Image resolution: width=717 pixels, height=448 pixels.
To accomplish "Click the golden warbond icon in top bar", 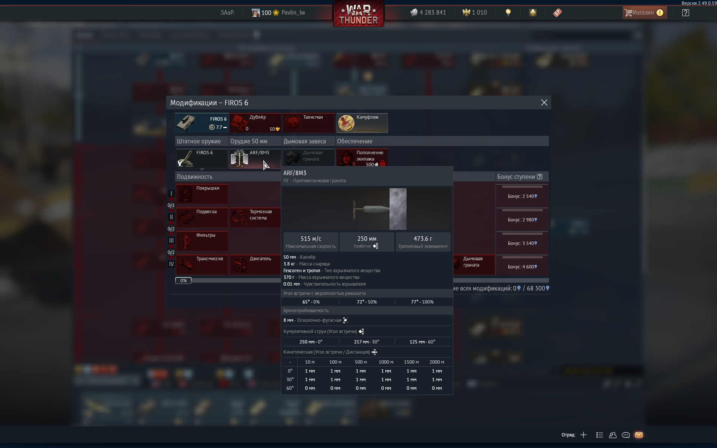I will click(x=533, y=13).
